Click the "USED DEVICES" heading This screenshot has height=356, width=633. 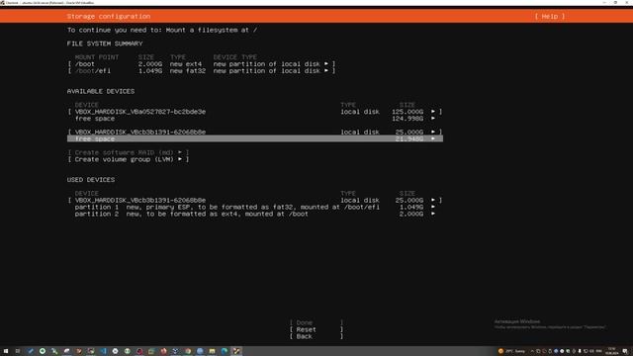91,180
